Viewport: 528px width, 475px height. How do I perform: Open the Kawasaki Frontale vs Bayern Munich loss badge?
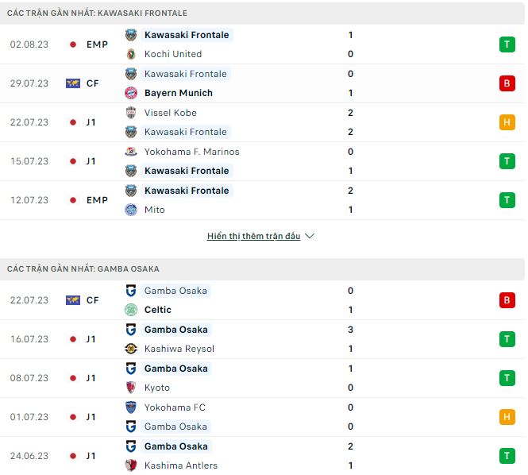(x=507, y=83)
